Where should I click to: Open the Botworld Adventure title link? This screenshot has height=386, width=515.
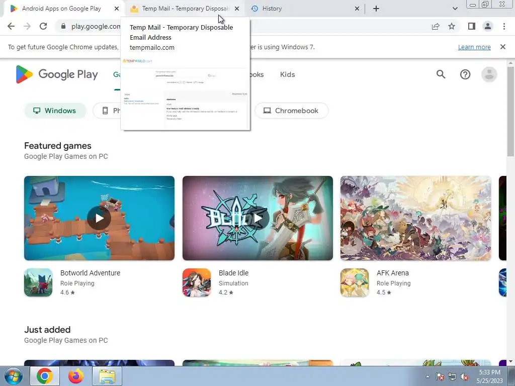click(x=90, y=273)
